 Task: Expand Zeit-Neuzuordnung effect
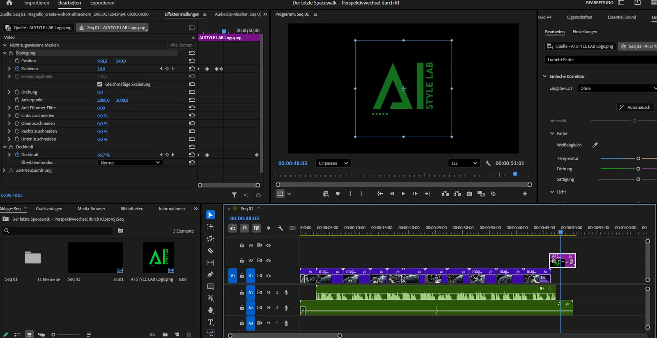pyautogui.click(x=4, y=170)
